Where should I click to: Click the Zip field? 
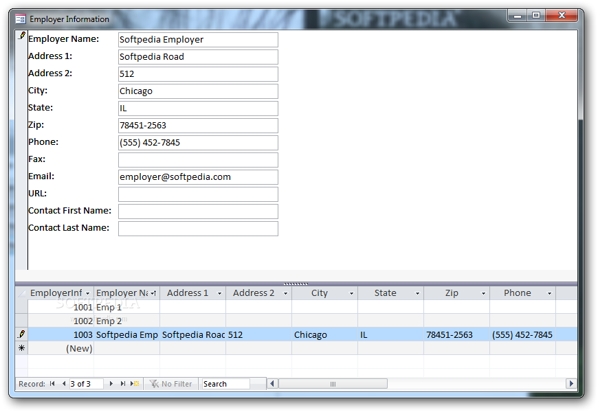[198, 126]
